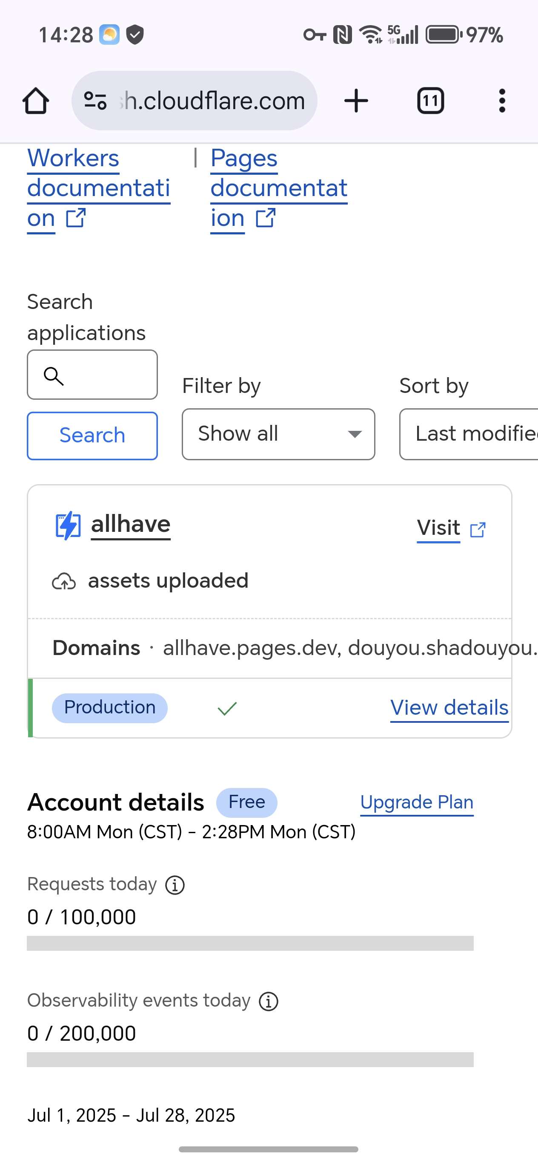Click the Requests today info icon
This screenshot has width=538, height=1166.
click(175, 885)
